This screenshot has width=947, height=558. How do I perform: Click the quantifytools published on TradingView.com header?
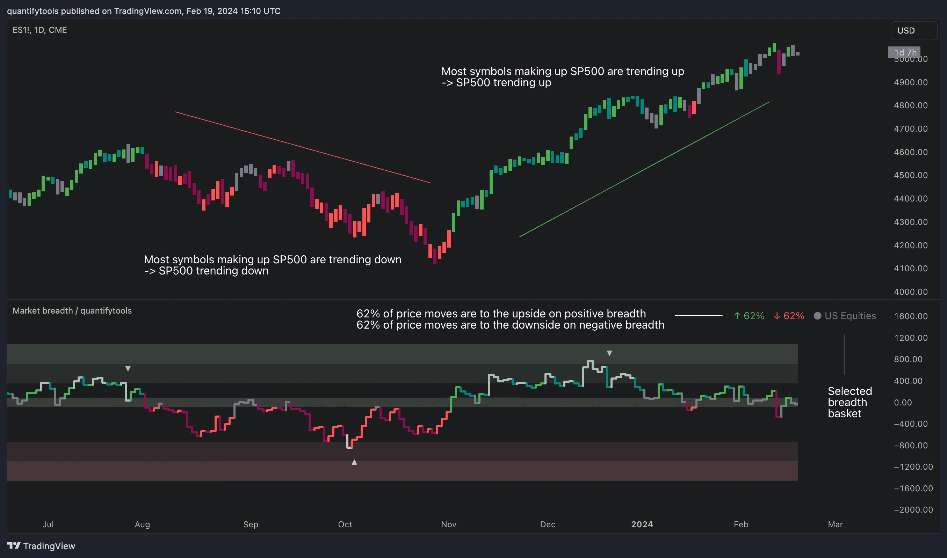[x=143, y=11]
